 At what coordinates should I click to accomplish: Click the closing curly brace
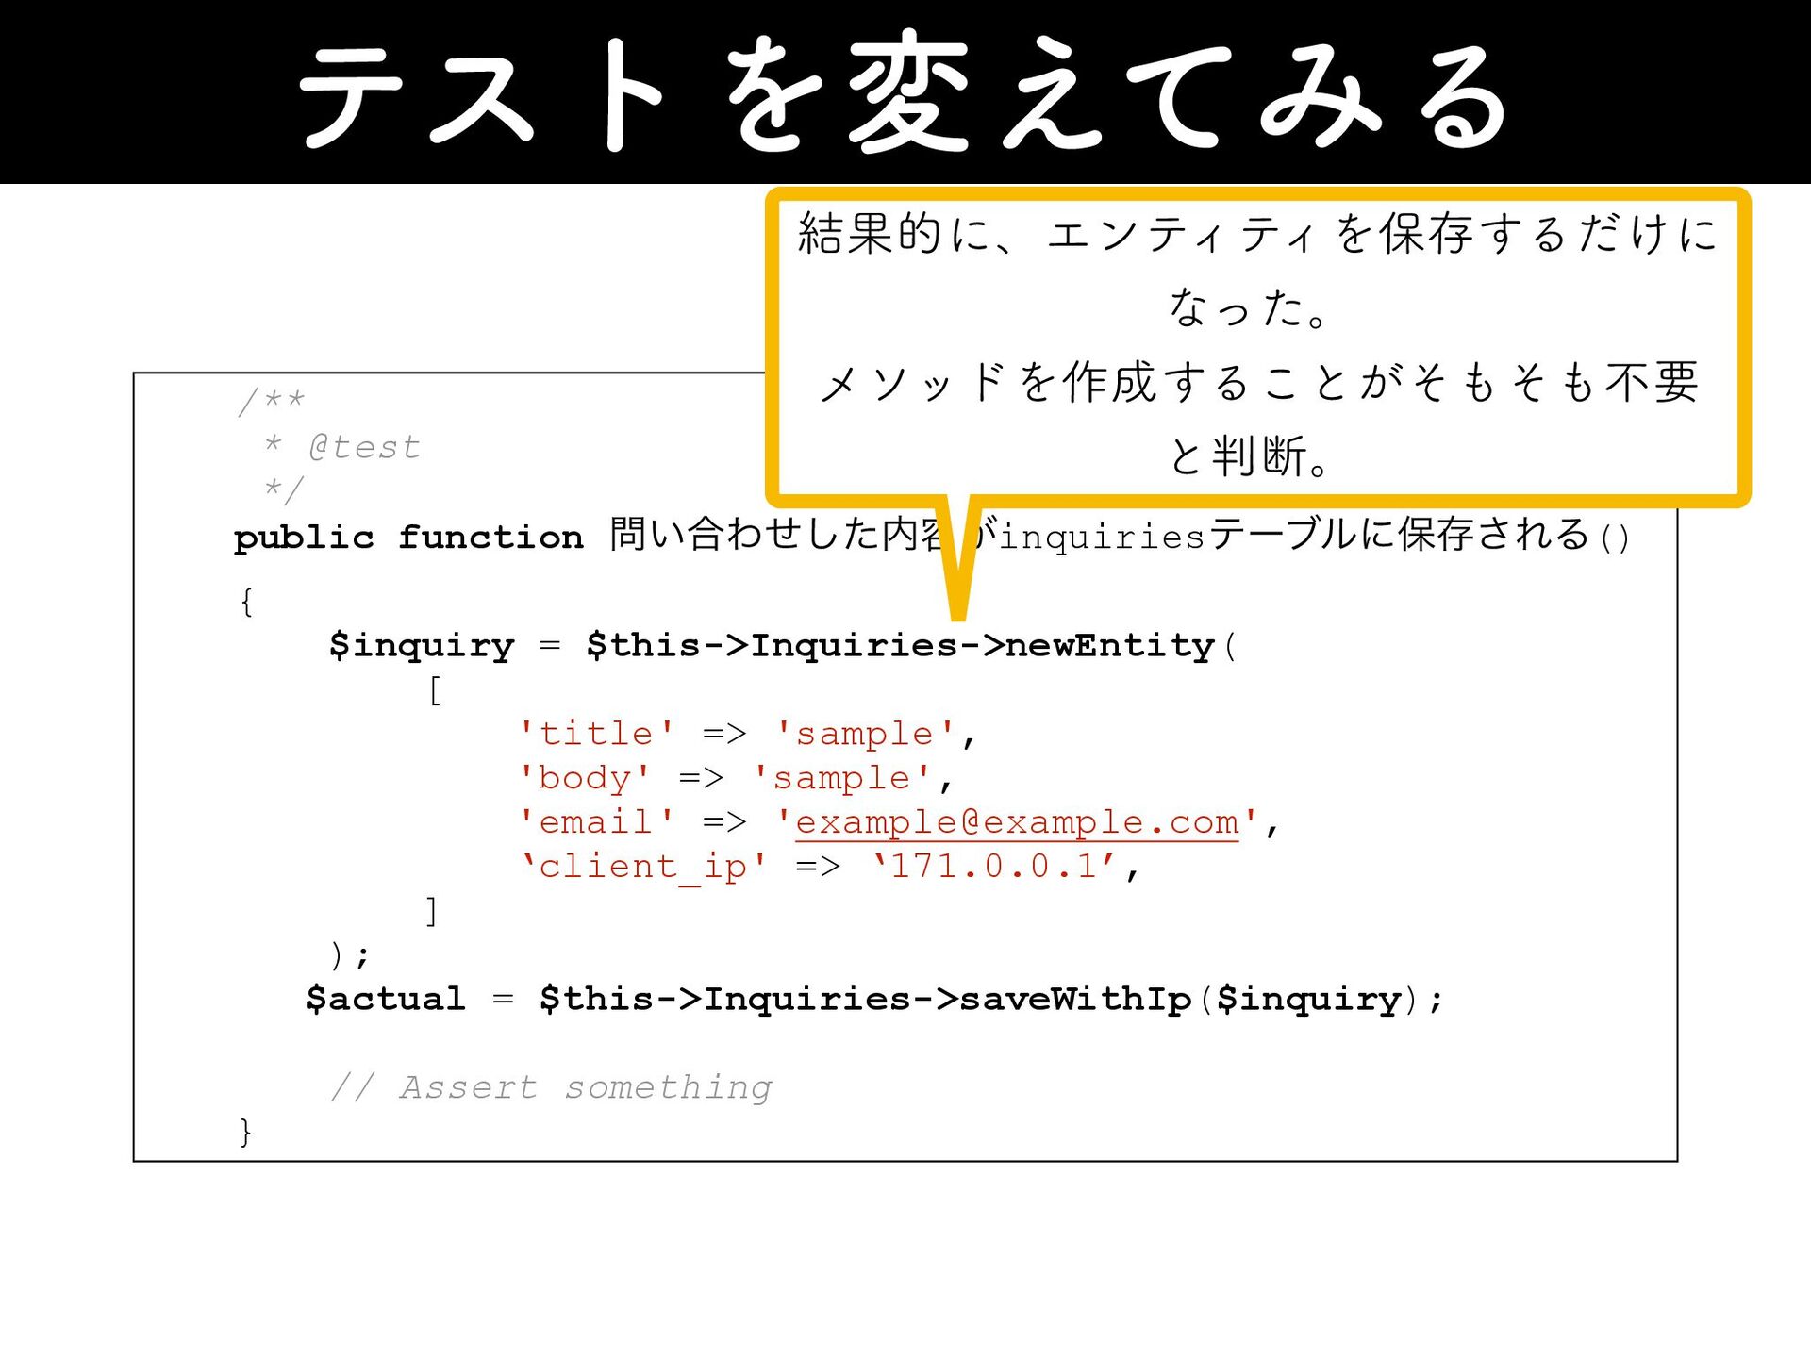(x=245, y=1131)
